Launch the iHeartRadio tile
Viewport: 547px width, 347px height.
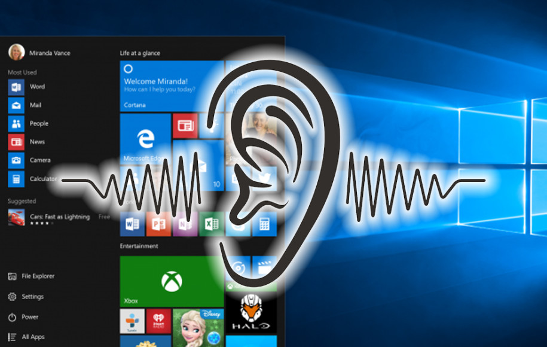coord(159,321)
